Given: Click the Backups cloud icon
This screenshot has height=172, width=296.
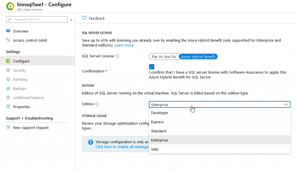Looking at the screenshot, I should (8, 88).
